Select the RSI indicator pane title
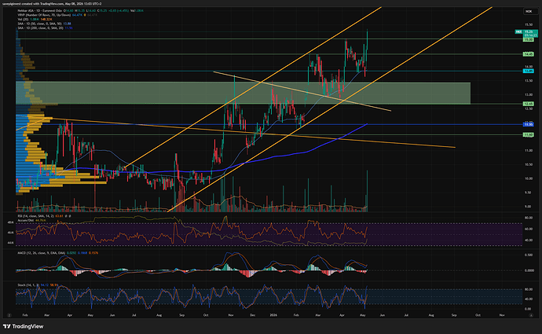Image resolution: width=542 pixels, height=334 pixels. pyautogui.click(x=35, y=216)
